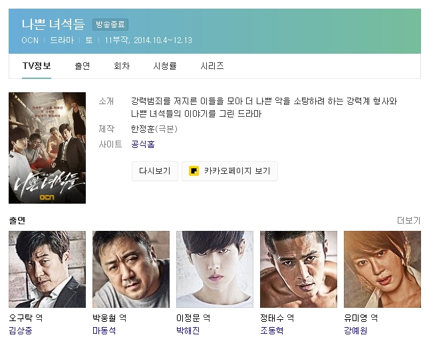Click the 유미영 역 cast photo
The width and height of the screenshot is (433, 343).
pyautogui.click(x=382, y=269)
